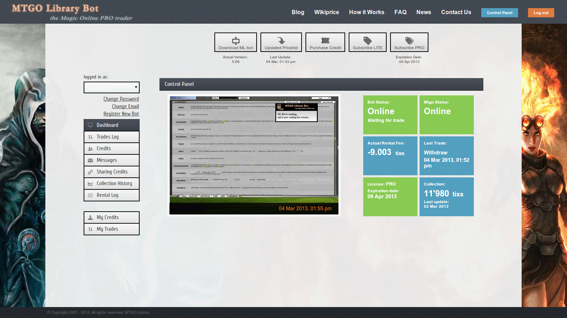Select News in the top navigation
The height and width of the screenshot is (318, 567).
[x=423, y=12]
